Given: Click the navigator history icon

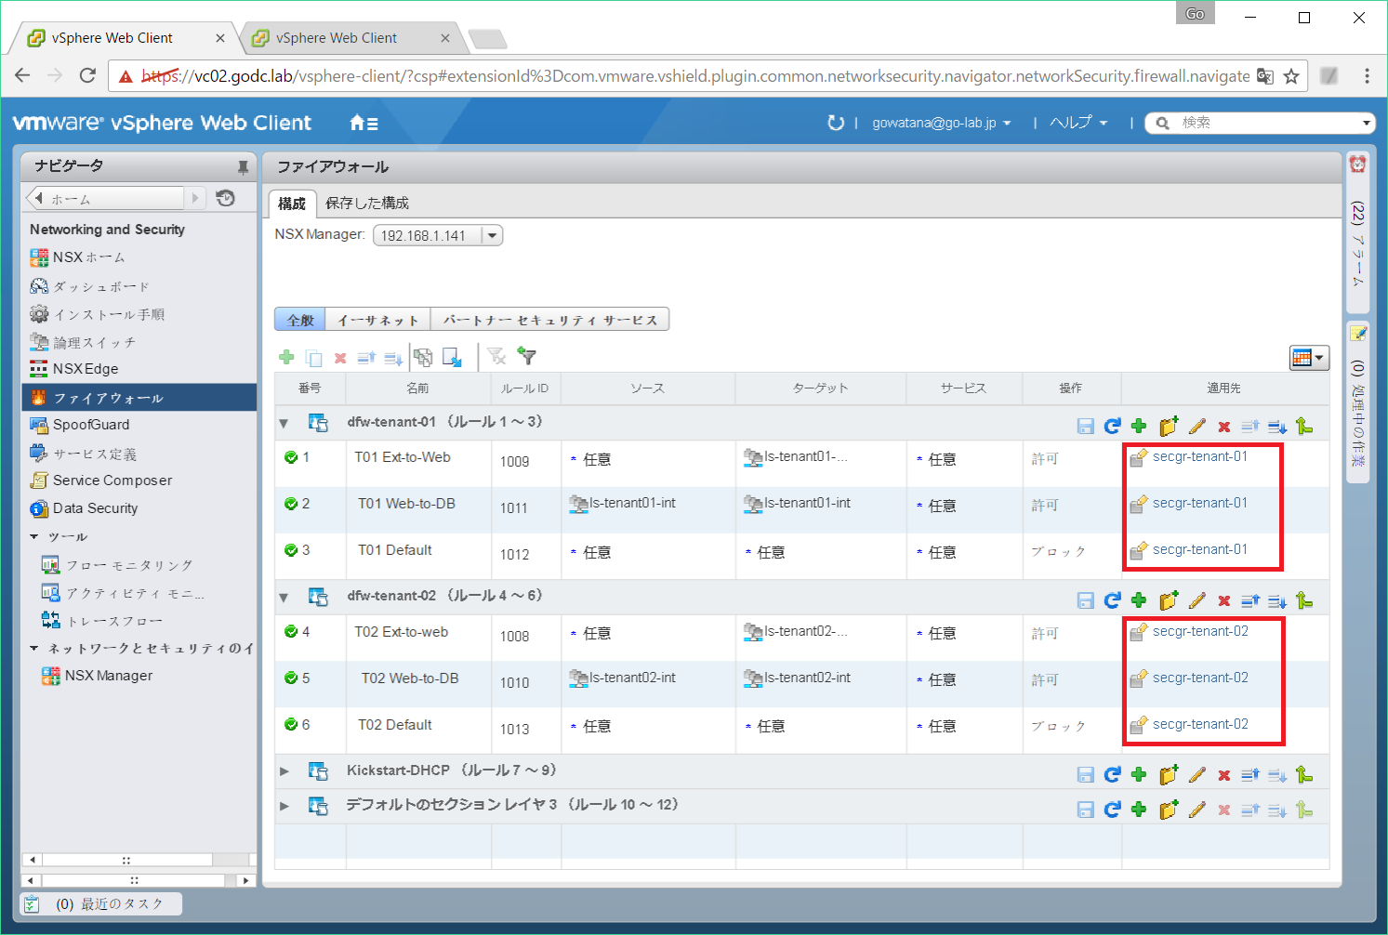Looking at the screenshot, I should click(225, 198).
